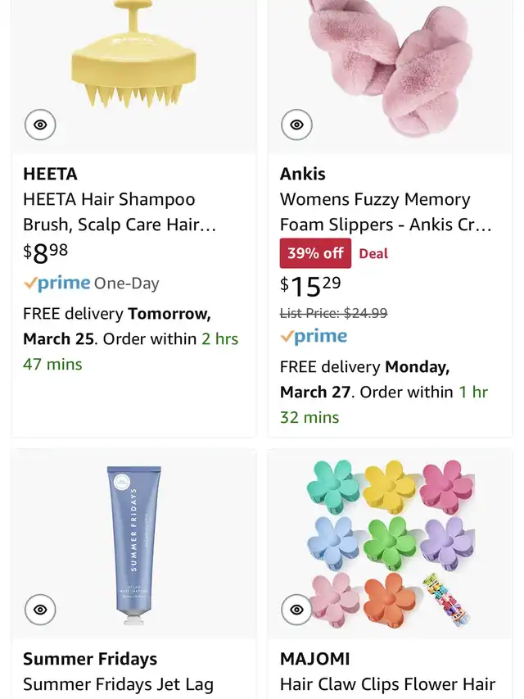Tap the eye icon on Summer Fridays image
The image size is (524, 699).
(x=40, y=610)
